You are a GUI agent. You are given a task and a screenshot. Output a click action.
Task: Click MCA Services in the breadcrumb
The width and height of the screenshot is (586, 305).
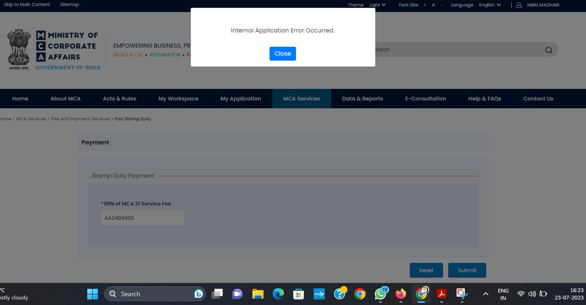point(31,119)
